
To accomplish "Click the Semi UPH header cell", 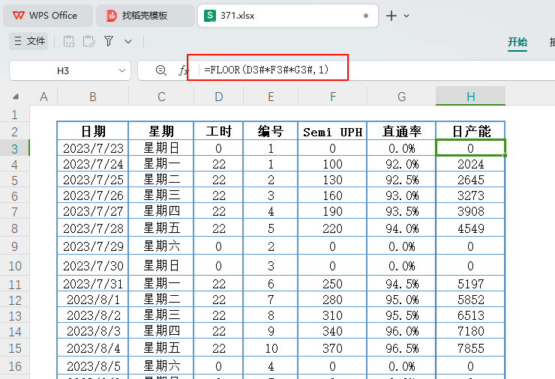I will 333,131.
